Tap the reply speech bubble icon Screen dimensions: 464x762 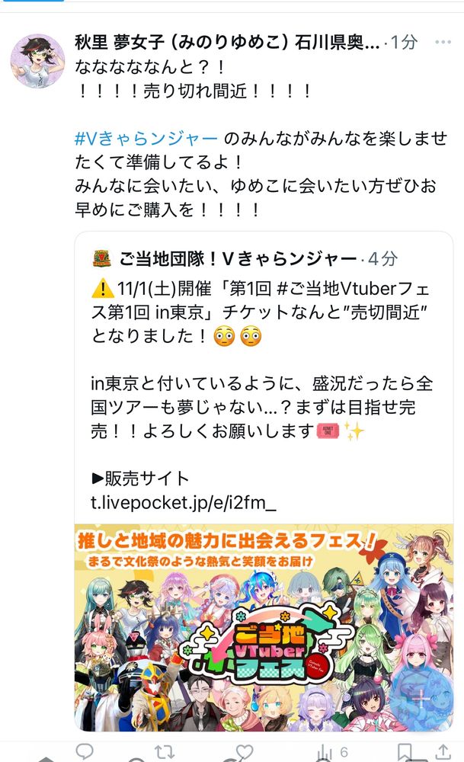(85, 751)
